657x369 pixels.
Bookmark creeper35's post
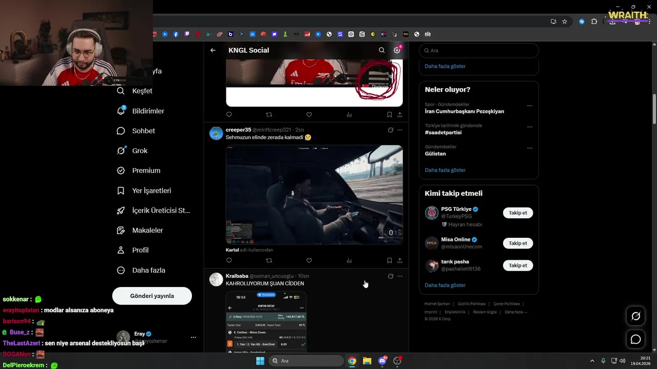390,260
